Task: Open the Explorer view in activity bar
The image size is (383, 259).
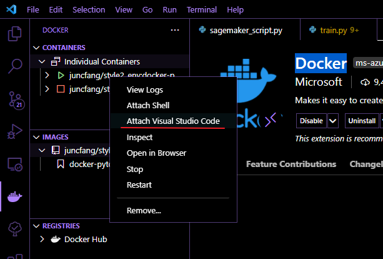Action: click(14, 34)
